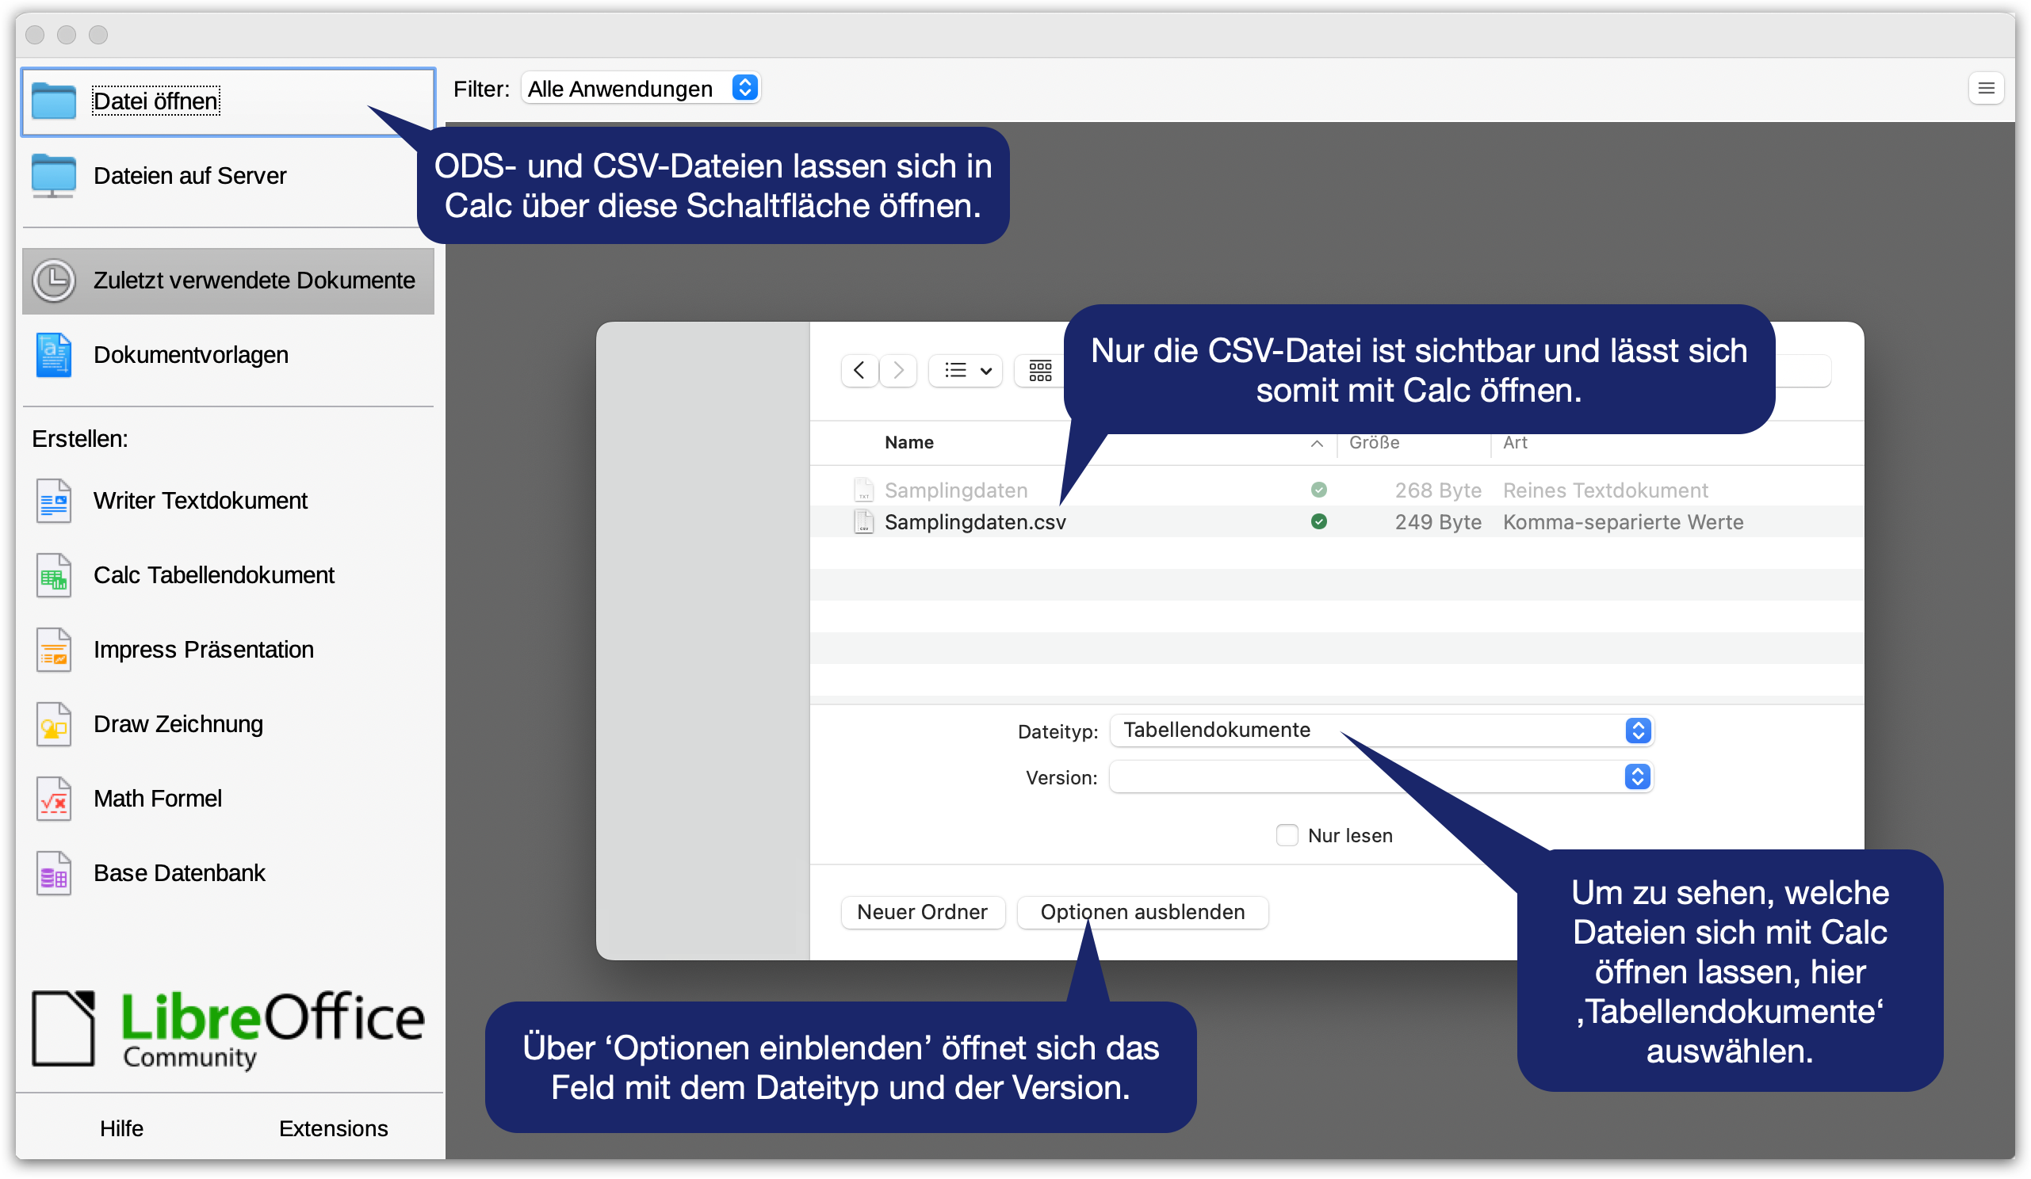2031x1179 pixels.
Task: Click the Impress Präsentation icon
Action: 53,650
